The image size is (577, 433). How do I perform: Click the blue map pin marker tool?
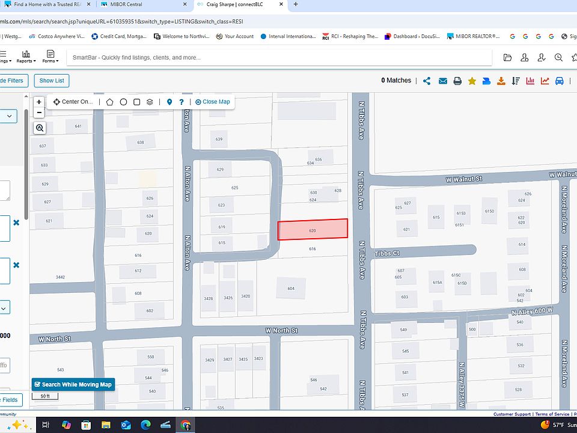[x=169, y=102]
